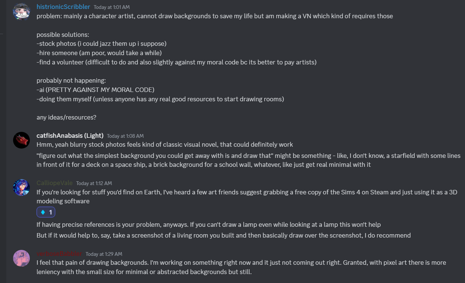Image resolution: width=465 pixels, height=283 pixels.
Task: Click histrionicScribbler's profile avatar
Action: pyautogui.click(x=21, y=12)
